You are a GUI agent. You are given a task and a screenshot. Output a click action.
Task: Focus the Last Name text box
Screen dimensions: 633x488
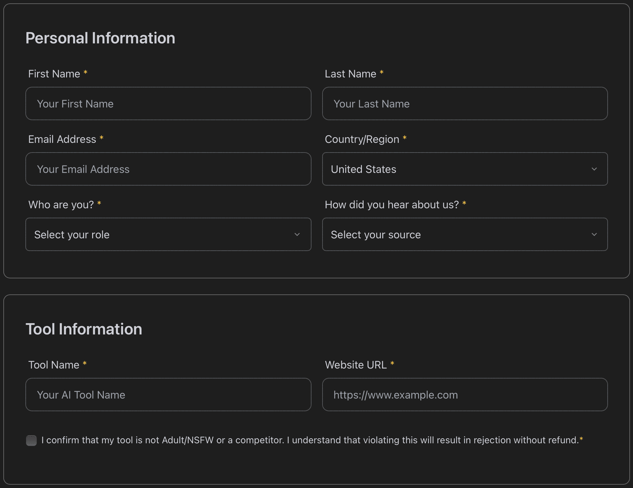(x=465, y=103)
